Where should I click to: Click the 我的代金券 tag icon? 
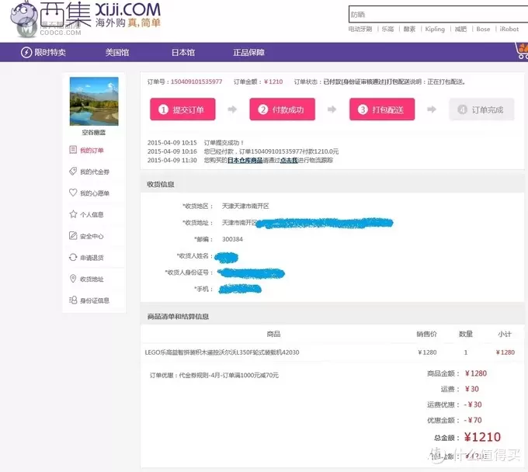pos(73,172)
